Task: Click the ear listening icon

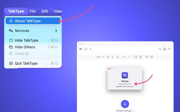Action: click(160, 49)
